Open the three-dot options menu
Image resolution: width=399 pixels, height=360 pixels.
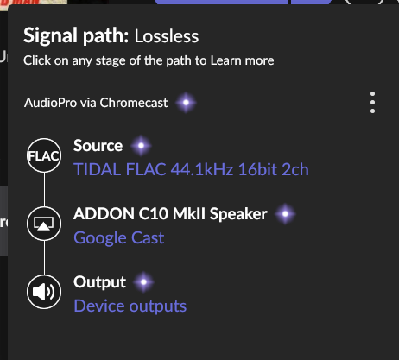(x=372, y=103)
